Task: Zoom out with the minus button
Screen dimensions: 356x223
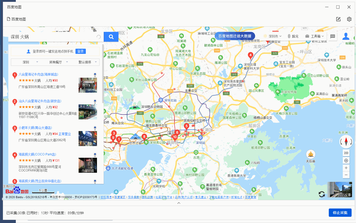Action: tap(346, 175)
